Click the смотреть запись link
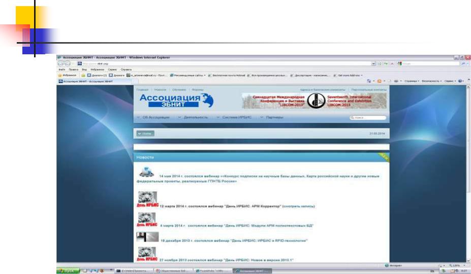This screenshot has width=471, height=274. click(x=299, y=206)
